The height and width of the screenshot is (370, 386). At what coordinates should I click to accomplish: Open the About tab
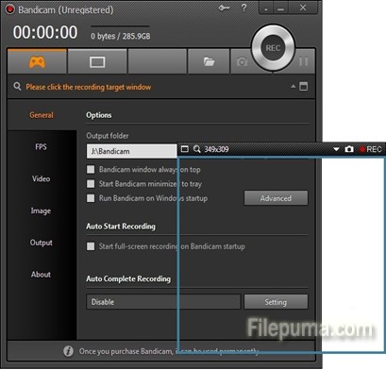[x=41, y=275]
